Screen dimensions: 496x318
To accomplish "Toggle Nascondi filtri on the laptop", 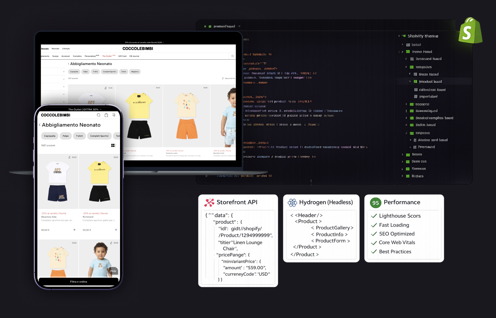I will [x=228, y=79].
